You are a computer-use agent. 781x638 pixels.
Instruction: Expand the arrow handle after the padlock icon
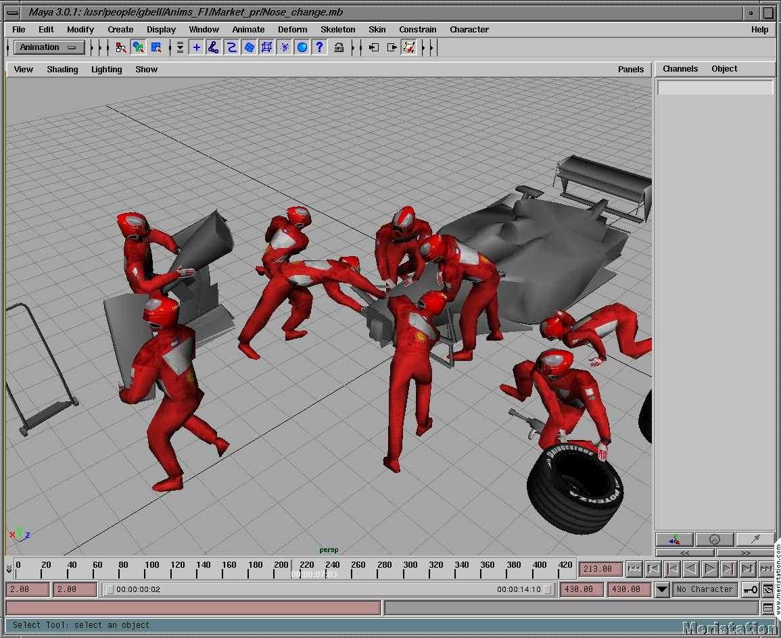[353, 48]
